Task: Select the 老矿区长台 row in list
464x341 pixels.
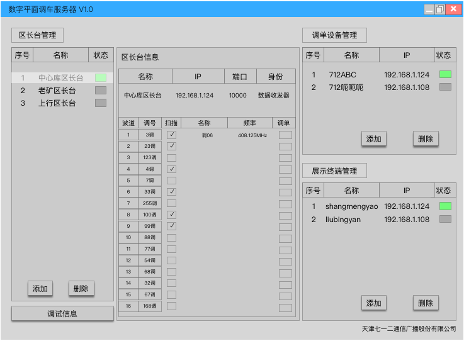Action: click(x=57, y=91)
